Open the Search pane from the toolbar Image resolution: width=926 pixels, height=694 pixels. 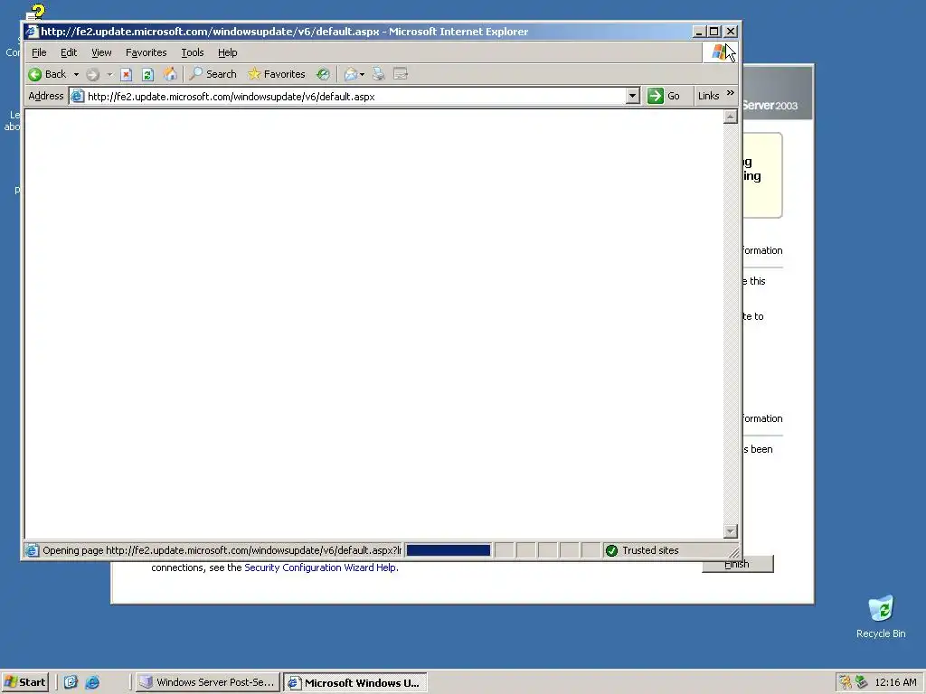click(213, 74)
